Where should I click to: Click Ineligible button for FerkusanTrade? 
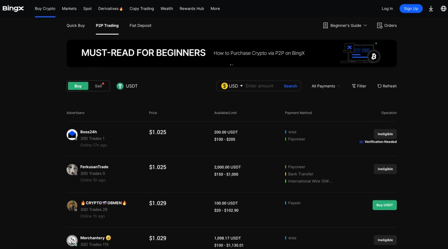tap(385, 169)
